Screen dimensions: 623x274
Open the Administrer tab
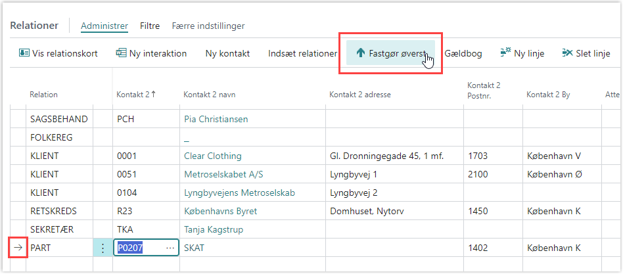click(104, 26)
